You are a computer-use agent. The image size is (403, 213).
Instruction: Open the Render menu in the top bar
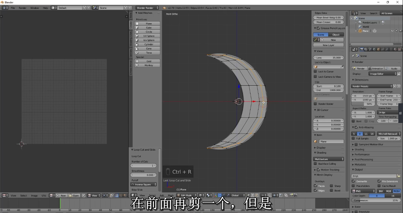click(x=22, y=8)
